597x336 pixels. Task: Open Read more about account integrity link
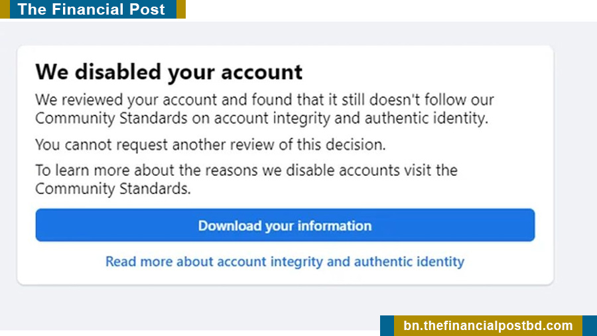(x=285, y=261)
